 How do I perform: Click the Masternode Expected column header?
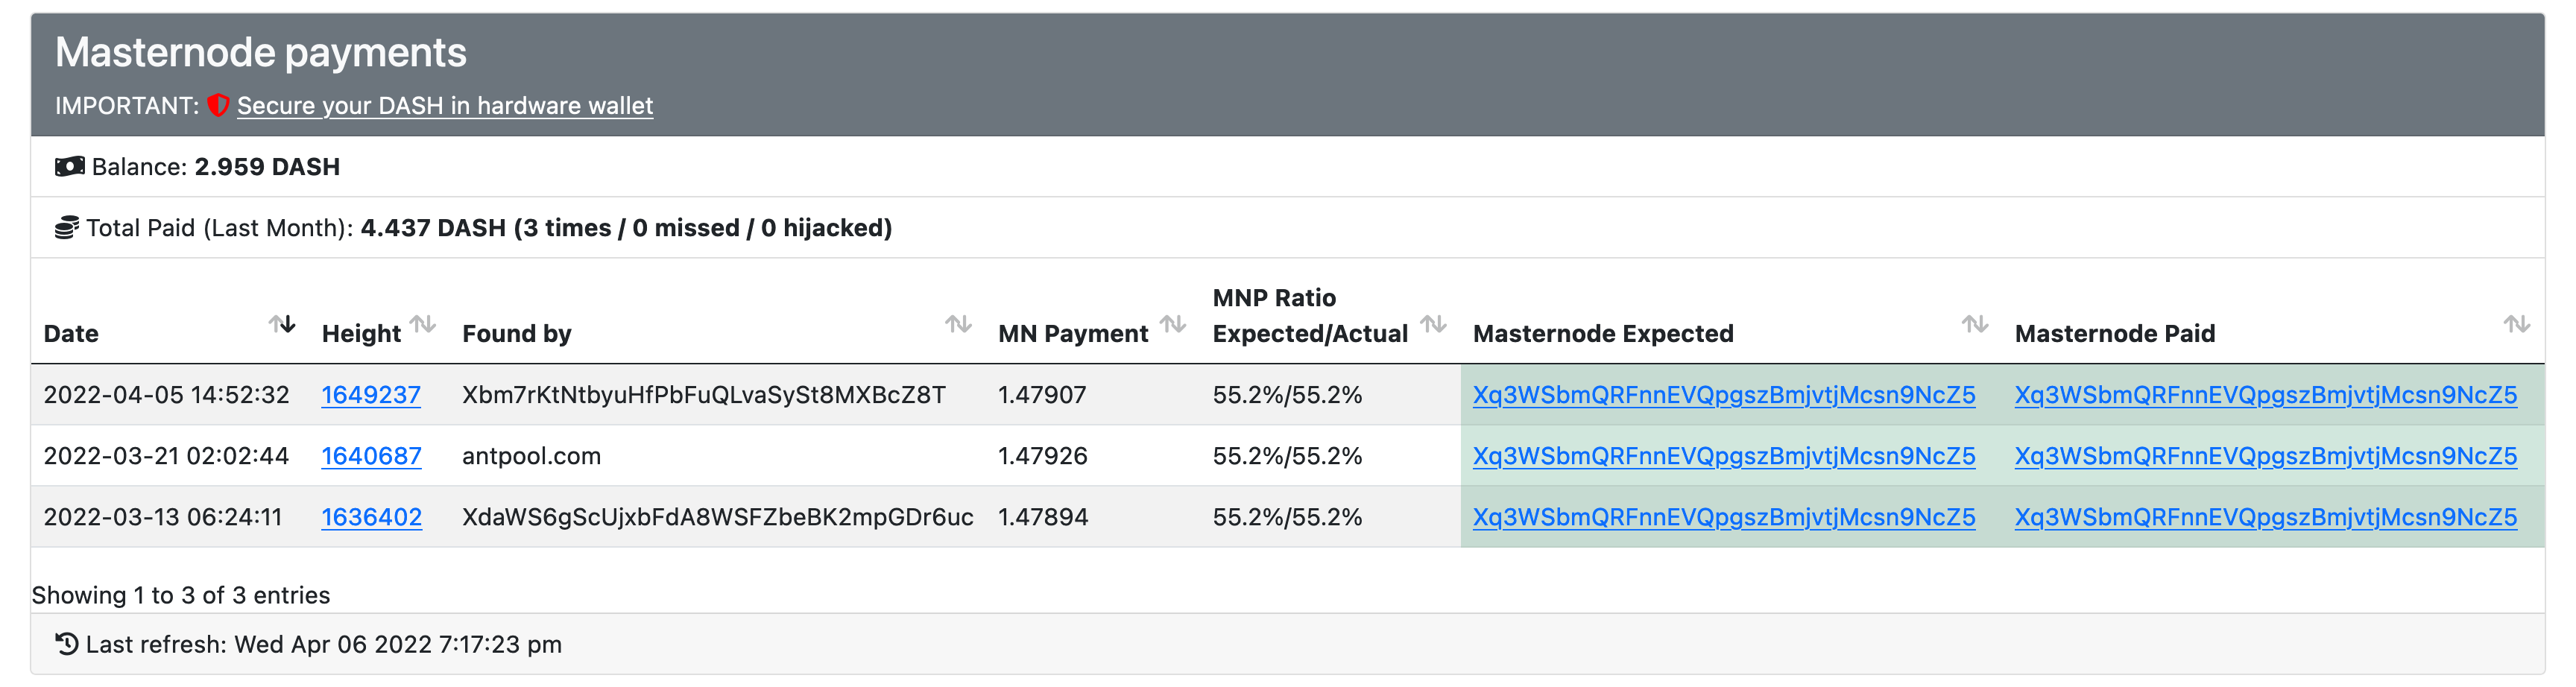[x=1603, y=334]
